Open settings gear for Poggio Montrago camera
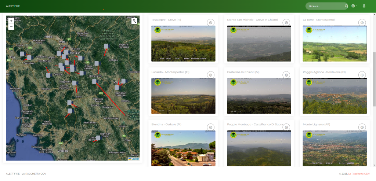 click(x=286, y=128)
